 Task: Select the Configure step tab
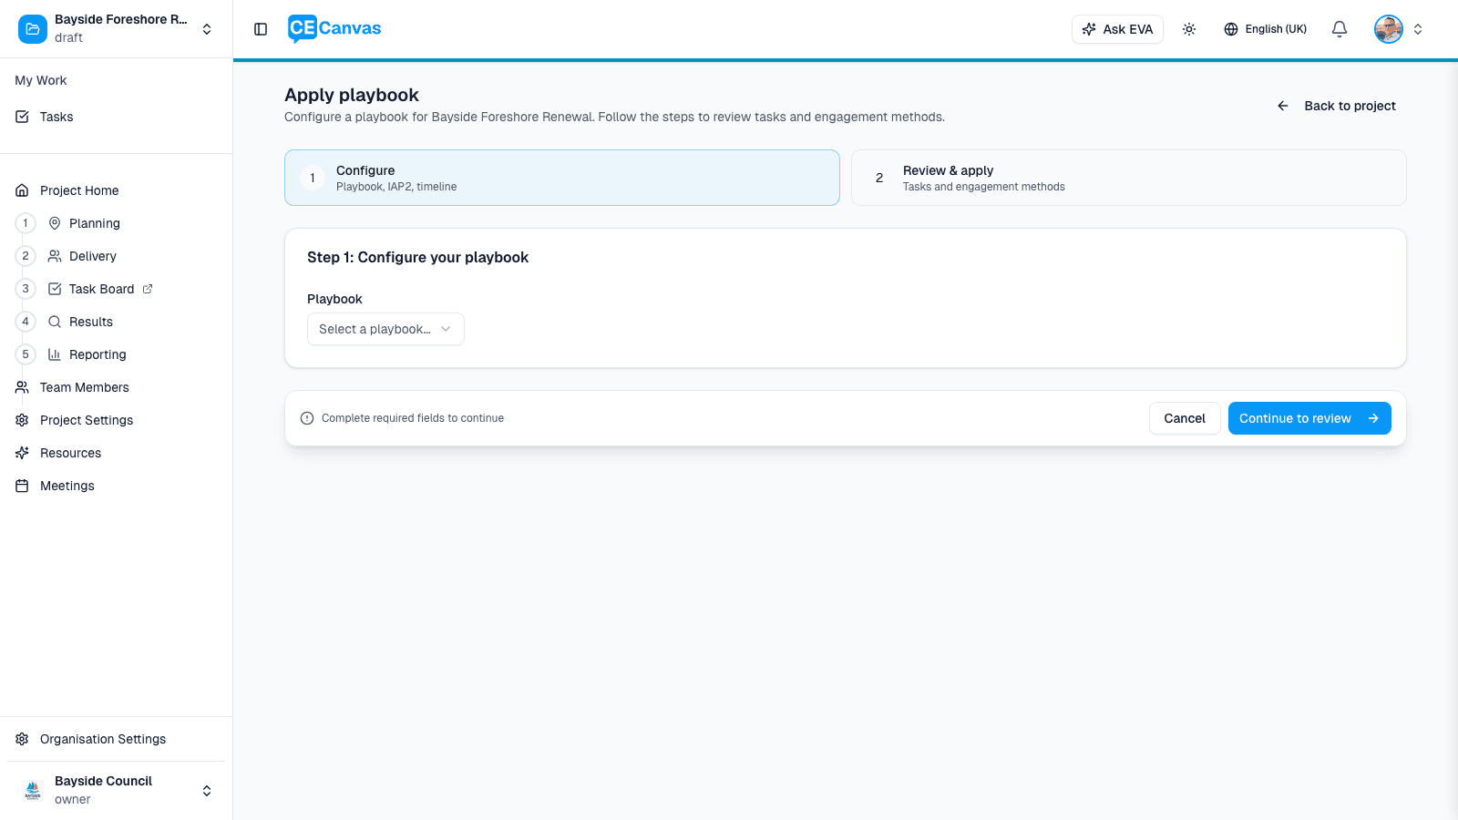(x=561, y=178)
